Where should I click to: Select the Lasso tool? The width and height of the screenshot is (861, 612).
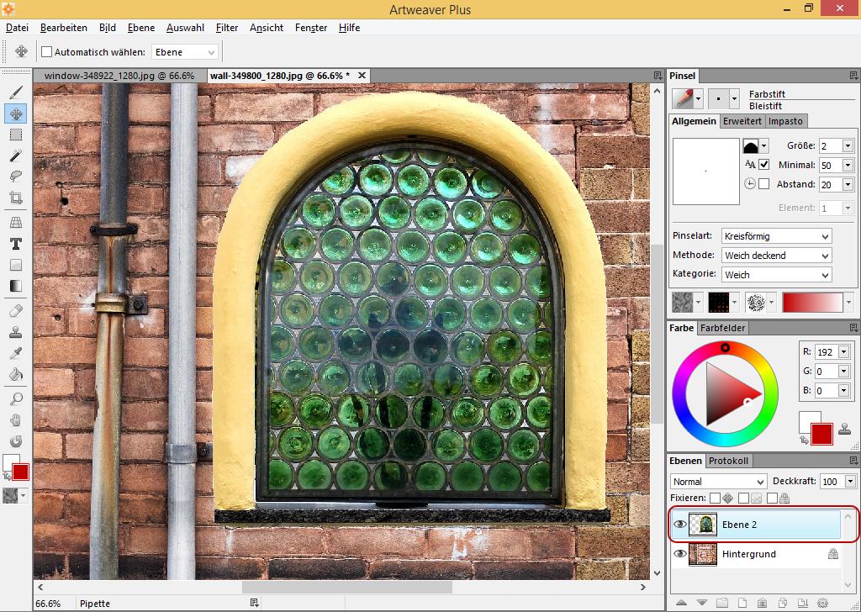pos(15,177)
